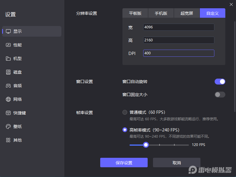Open the 磁盘 settings section
Viewport: 236px width, 177px height.
(32, 72)
